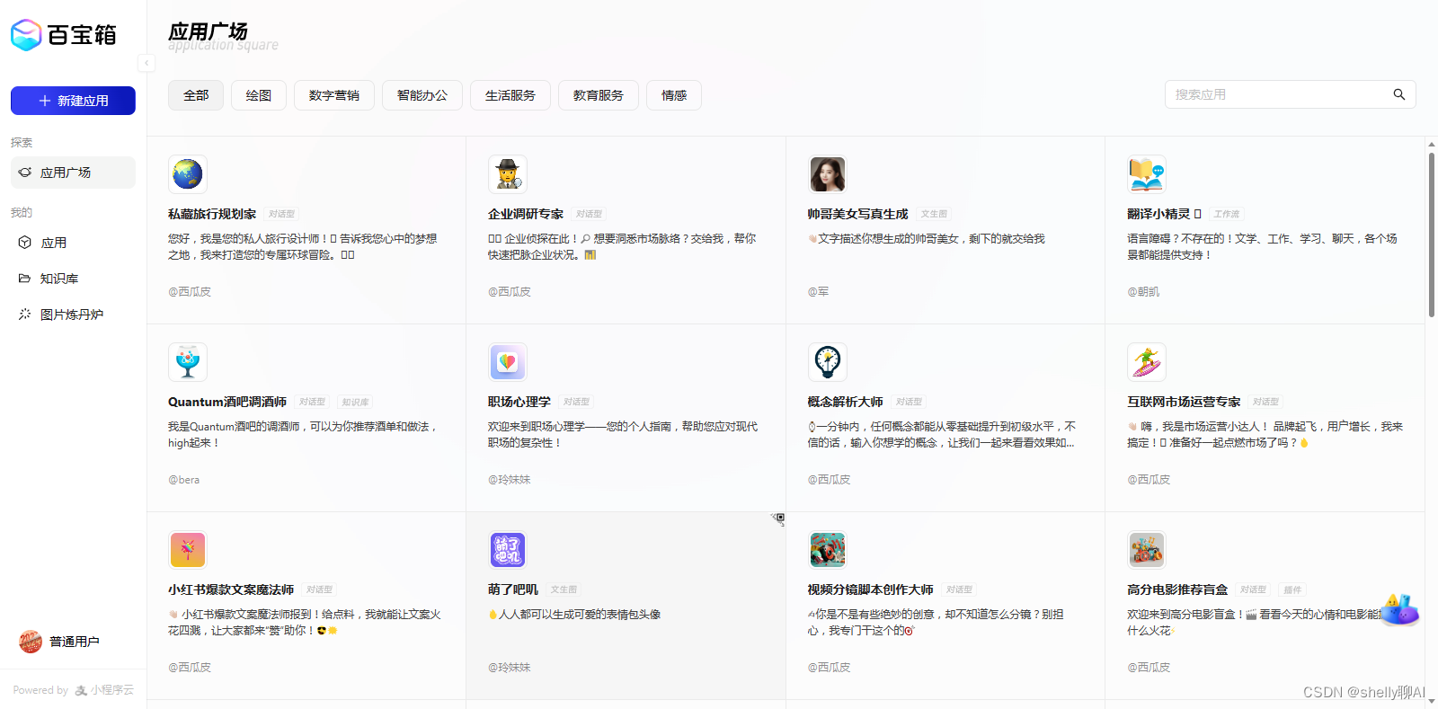Click the 普通用户 avatar

pos(31,642)
